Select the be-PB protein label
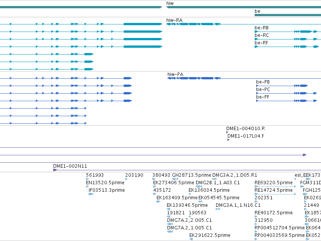The width and height of the screenshot is (321, 241). (263, 82)
